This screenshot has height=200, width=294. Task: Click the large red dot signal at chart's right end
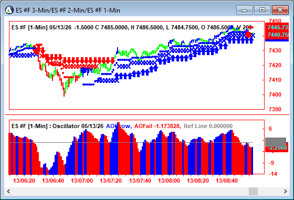(x=248, y=35)
